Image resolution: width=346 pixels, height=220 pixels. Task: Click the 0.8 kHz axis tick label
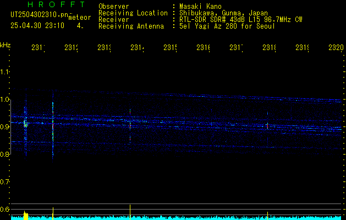4,154
